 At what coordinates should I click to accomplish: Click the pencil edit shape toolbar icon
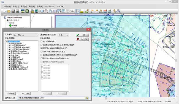pyautogui.click(x=87, y=11)
